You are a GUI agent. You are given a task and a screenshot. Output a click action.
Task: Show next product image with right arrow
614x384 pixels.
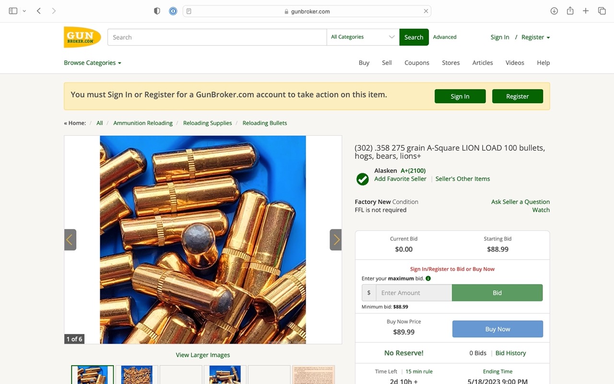336,240
